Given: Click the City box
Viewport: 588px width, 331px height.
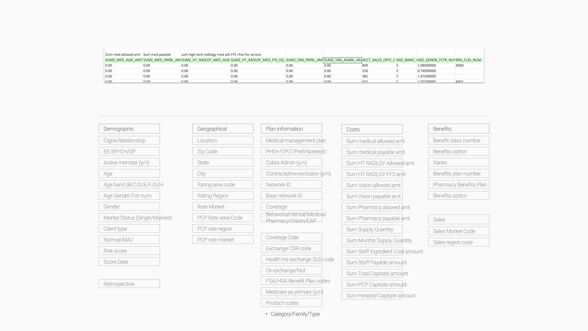Looking at the screenshot, I should [223, 173].
